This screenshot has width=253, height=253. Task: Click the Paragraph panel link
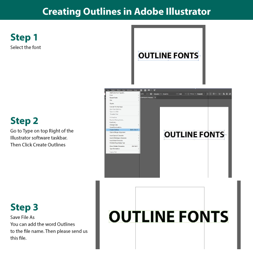coord(199,94)
